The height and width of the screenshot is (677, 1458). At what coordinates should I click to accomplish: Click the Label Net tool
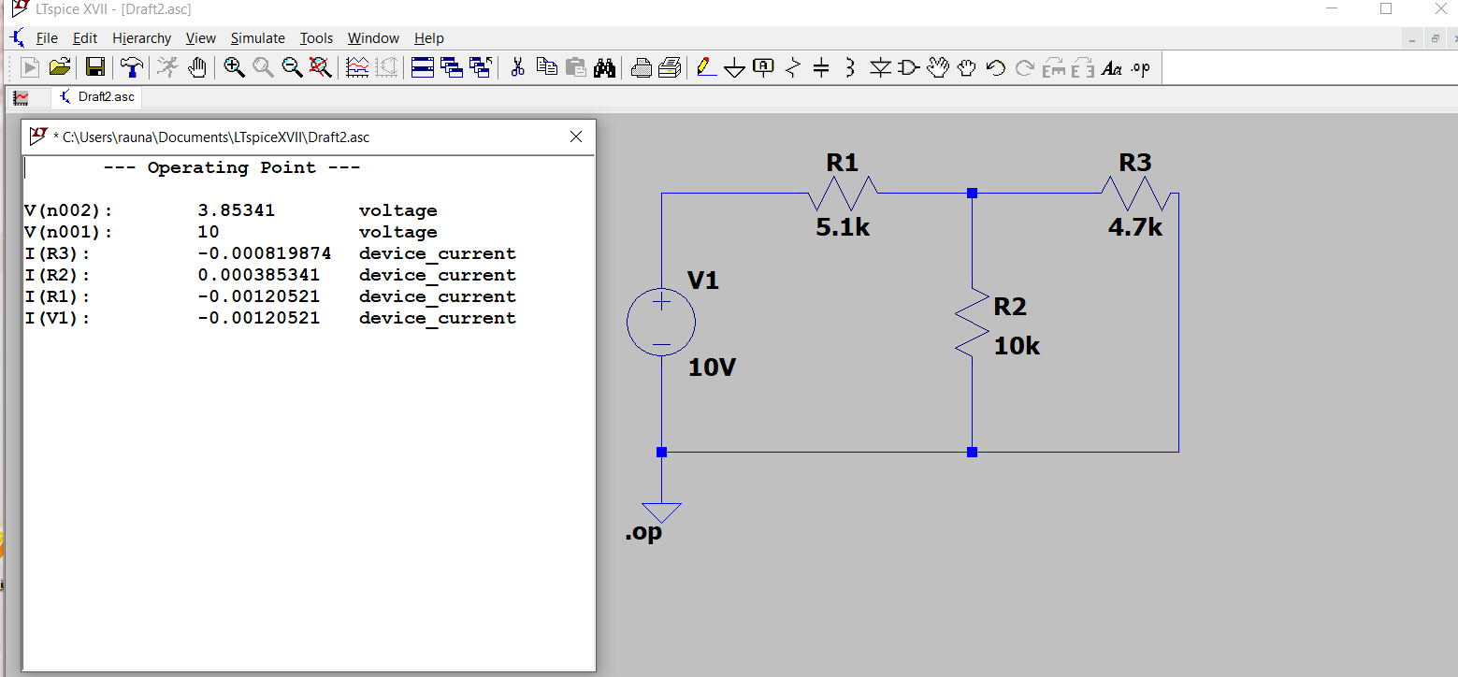coord(764,67)
